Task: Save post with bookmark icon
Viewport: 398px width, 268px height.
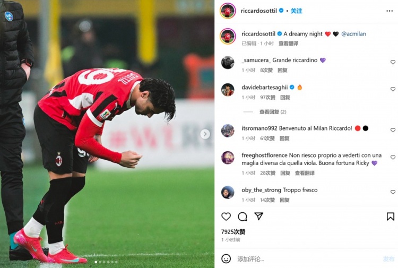Action: [390, 217]
